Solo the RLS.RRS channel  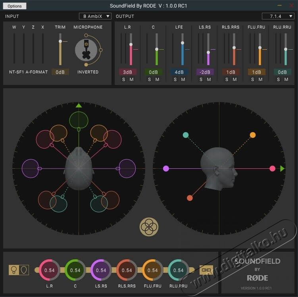[x=227, y=79]
